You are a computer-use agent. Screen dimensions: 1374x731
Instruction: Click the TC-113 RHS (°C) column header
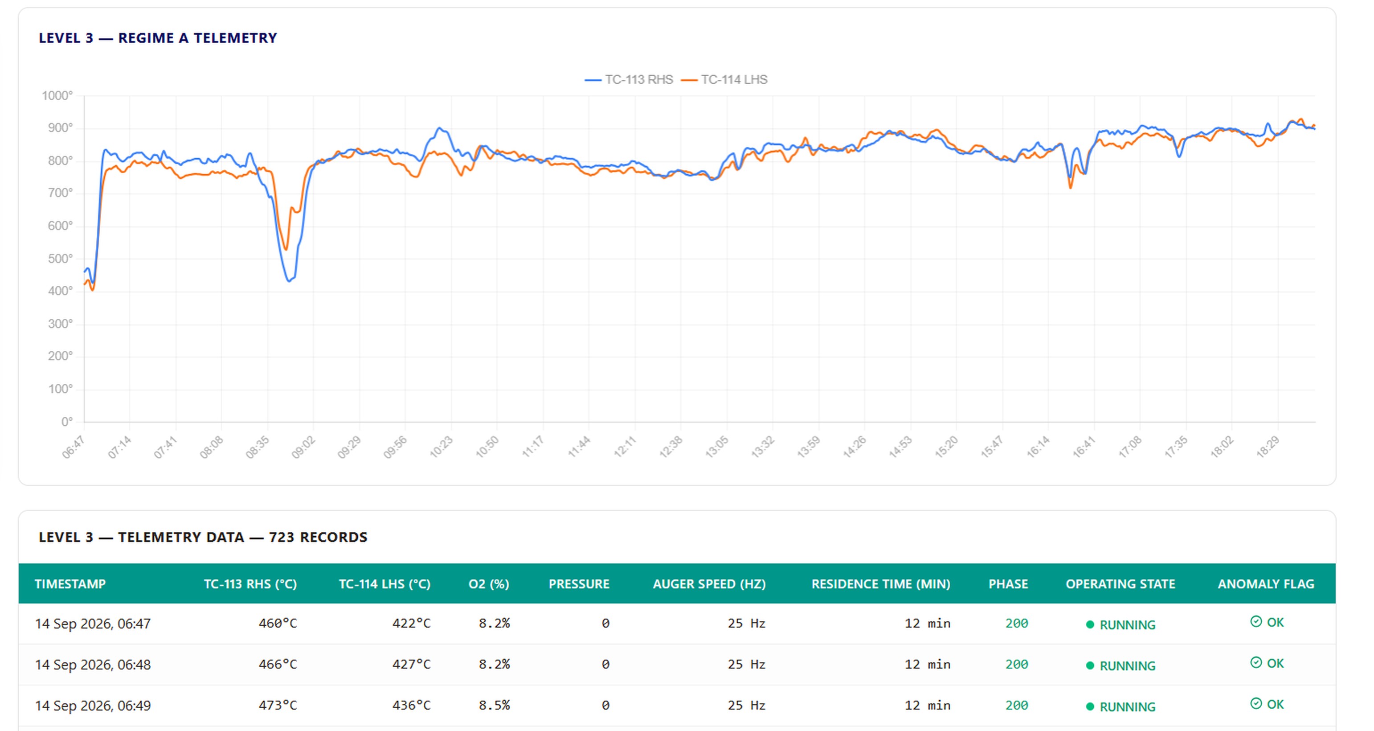coord(250,584)
